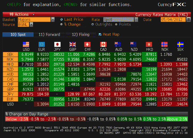Click the AUD row header button
The image size is (193, 138).
tap(10, 74)
